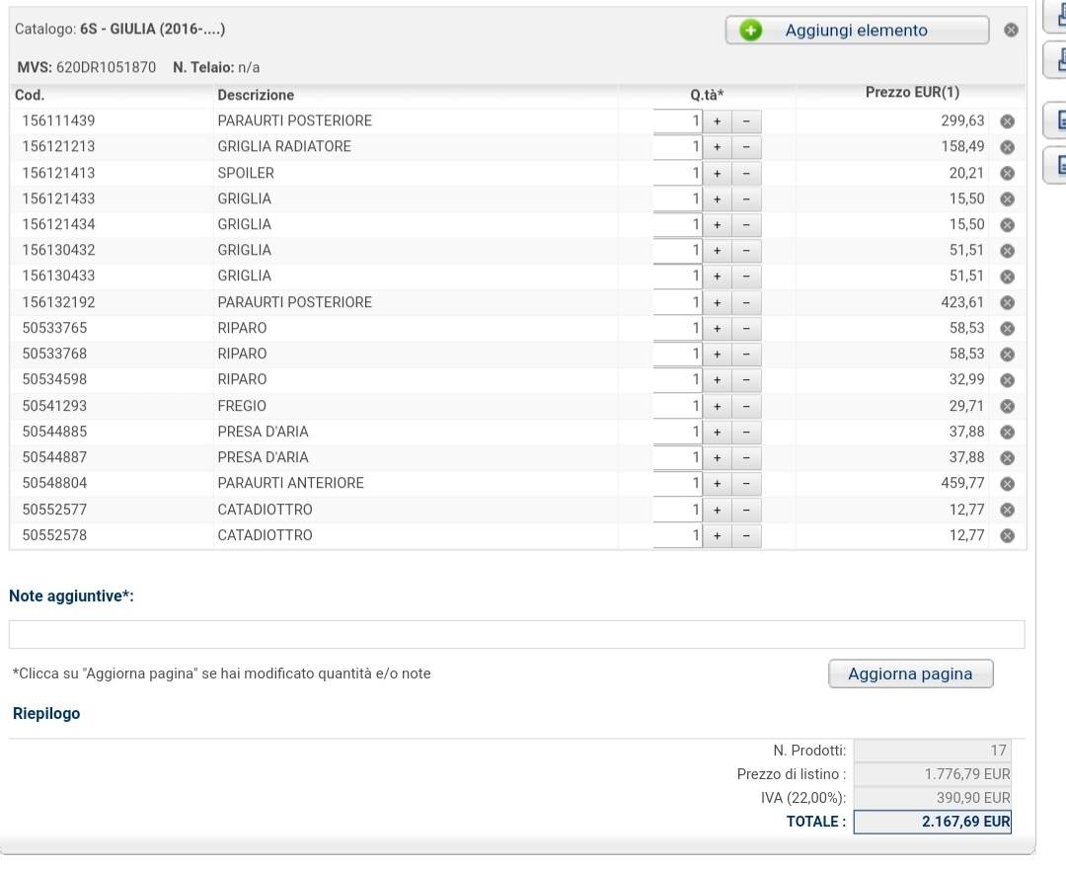Click the Descrizione column header
This screenshot has width=1066, height=871.
(x=256, y=95)
